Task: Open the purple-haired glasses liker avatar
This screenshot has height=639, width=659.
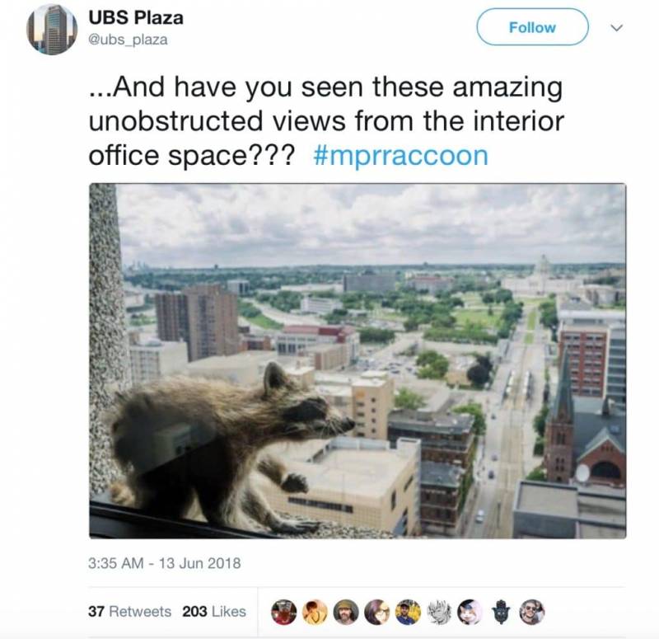Action: point(376,612)
